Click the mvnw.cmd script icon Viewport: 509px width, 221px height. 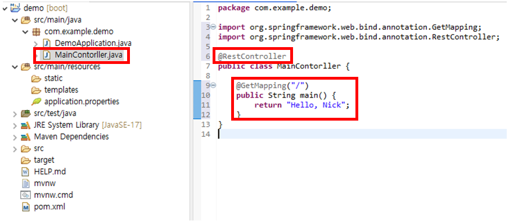click(25, 195)
